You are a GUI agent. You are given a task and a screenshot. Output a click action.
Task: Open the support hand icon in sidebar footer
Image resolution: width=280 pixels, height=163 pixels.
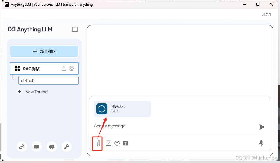(x=22, y=147)
